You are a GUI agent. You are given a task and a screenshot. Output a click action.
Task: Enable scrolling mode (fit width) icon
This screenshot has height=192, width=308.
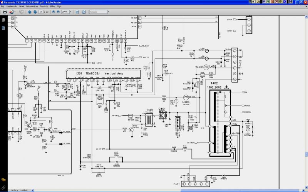click(77, 12)
